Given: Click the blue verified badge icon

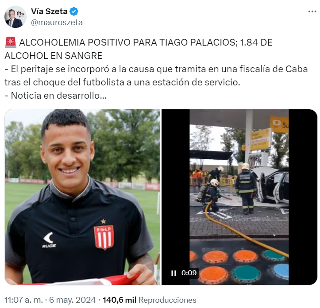Looking at the screenshot, I should click(x=74, y=12).
